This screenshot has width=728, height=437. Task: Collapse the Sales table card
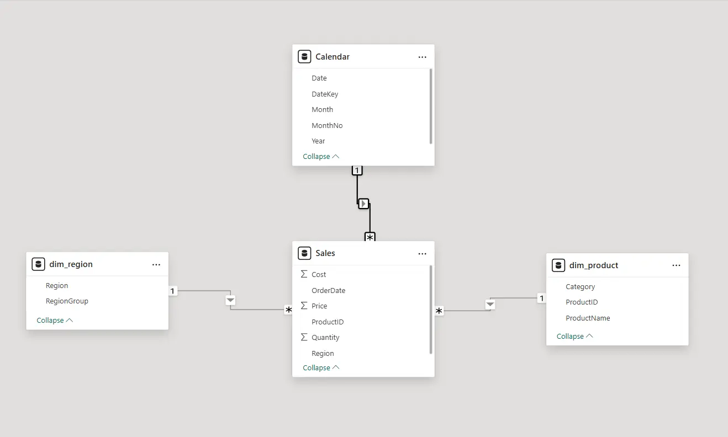[321, 368]
